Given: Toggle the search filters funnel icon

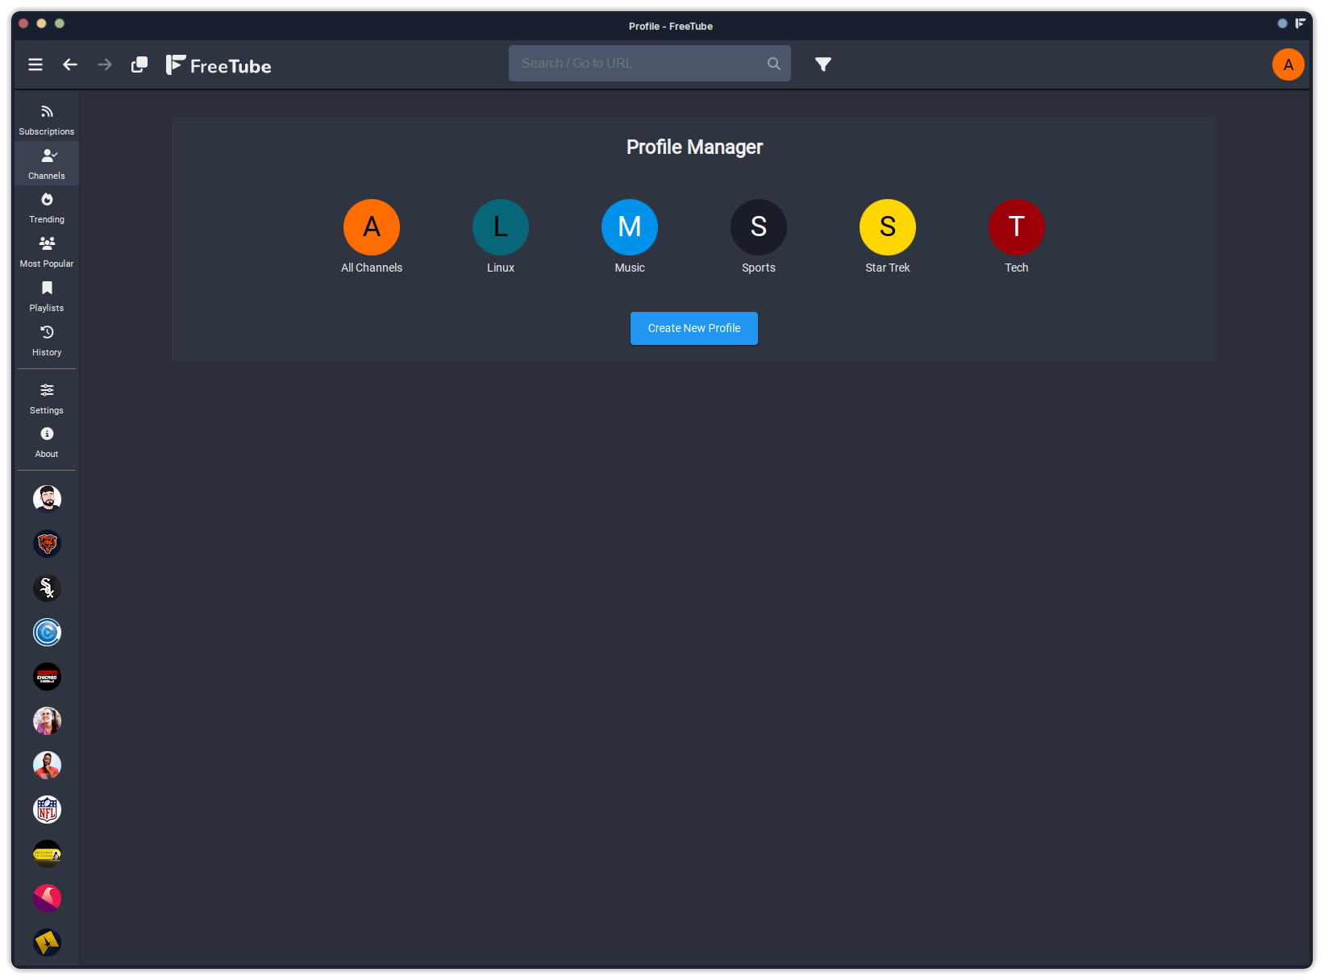Looking at the screenshot, I should pyautogui.click(x=822, y=64).
